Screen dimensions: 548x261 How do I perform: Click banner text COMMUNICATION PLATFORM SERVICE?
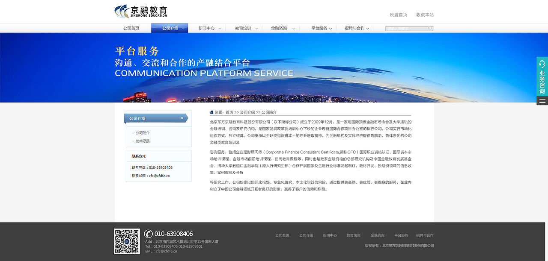click(204, 73)
